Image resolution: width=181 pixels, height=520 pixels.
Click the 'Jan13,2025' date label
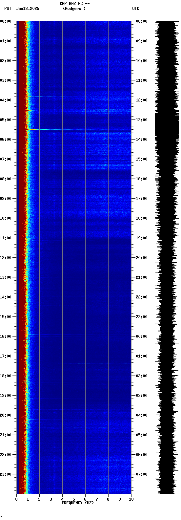tap(28, 9)
